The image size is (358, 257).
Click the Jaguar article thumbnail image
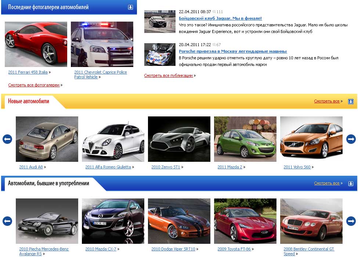tap(160, 21)
